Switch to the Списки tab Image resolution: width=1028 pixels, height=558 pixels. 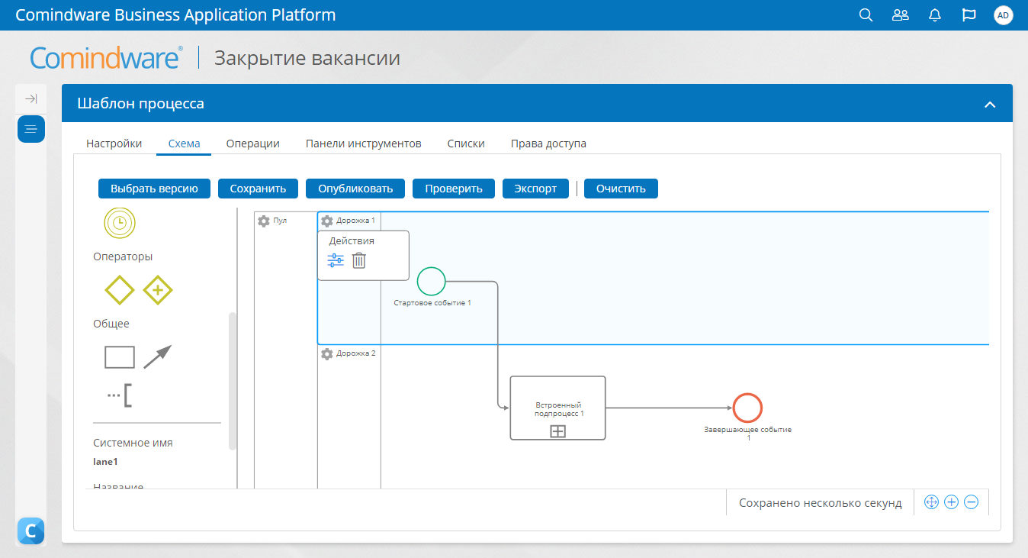click(466, 144)
